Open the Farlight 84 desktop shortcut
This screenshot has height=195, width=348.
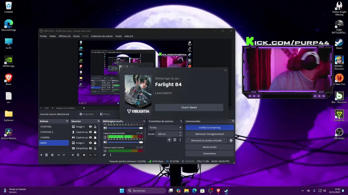pyautogui.click(x=339, y=116)
